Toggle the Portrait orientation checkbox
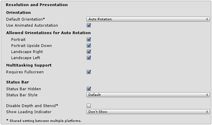 pyautogui.click(x=89, y=40)
